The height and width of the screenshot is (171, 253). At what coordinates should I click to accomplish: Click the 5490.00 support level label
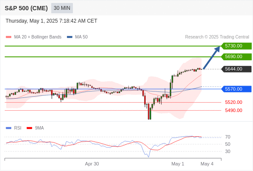pyautogui.click(x=233, y=110)
